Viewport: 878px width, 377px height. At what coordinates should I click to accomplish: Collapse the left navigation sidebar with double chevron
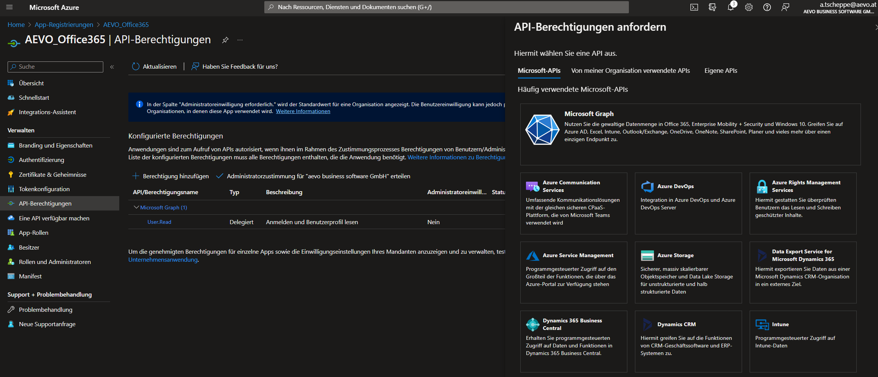(x=112, y=66)
